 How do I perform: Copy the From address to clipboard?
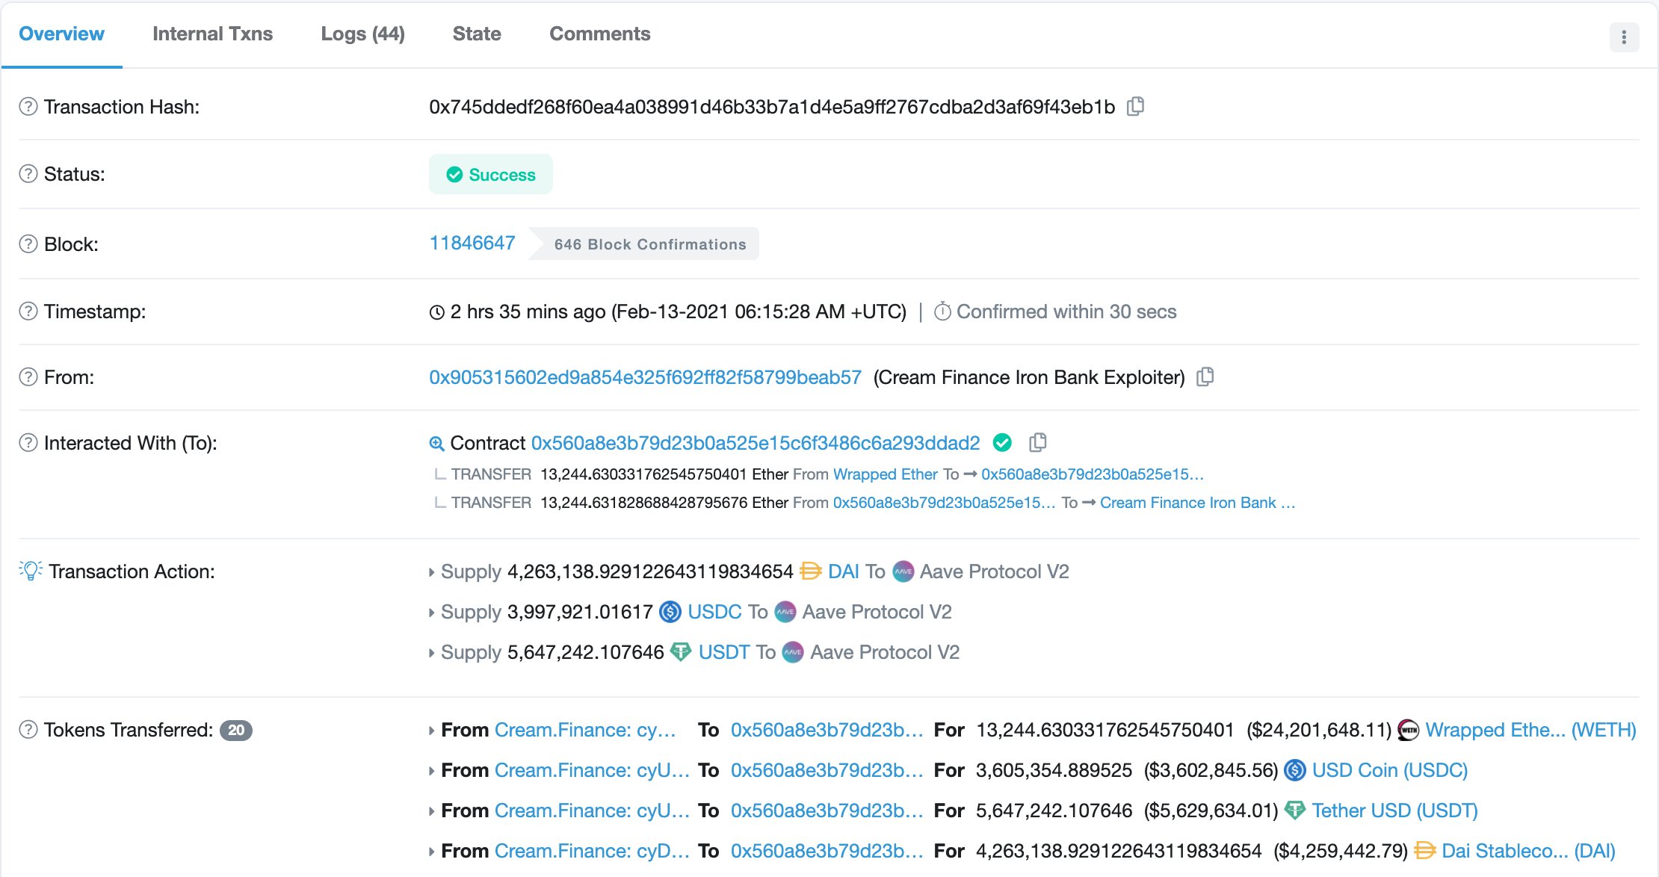pos(1205,377)
